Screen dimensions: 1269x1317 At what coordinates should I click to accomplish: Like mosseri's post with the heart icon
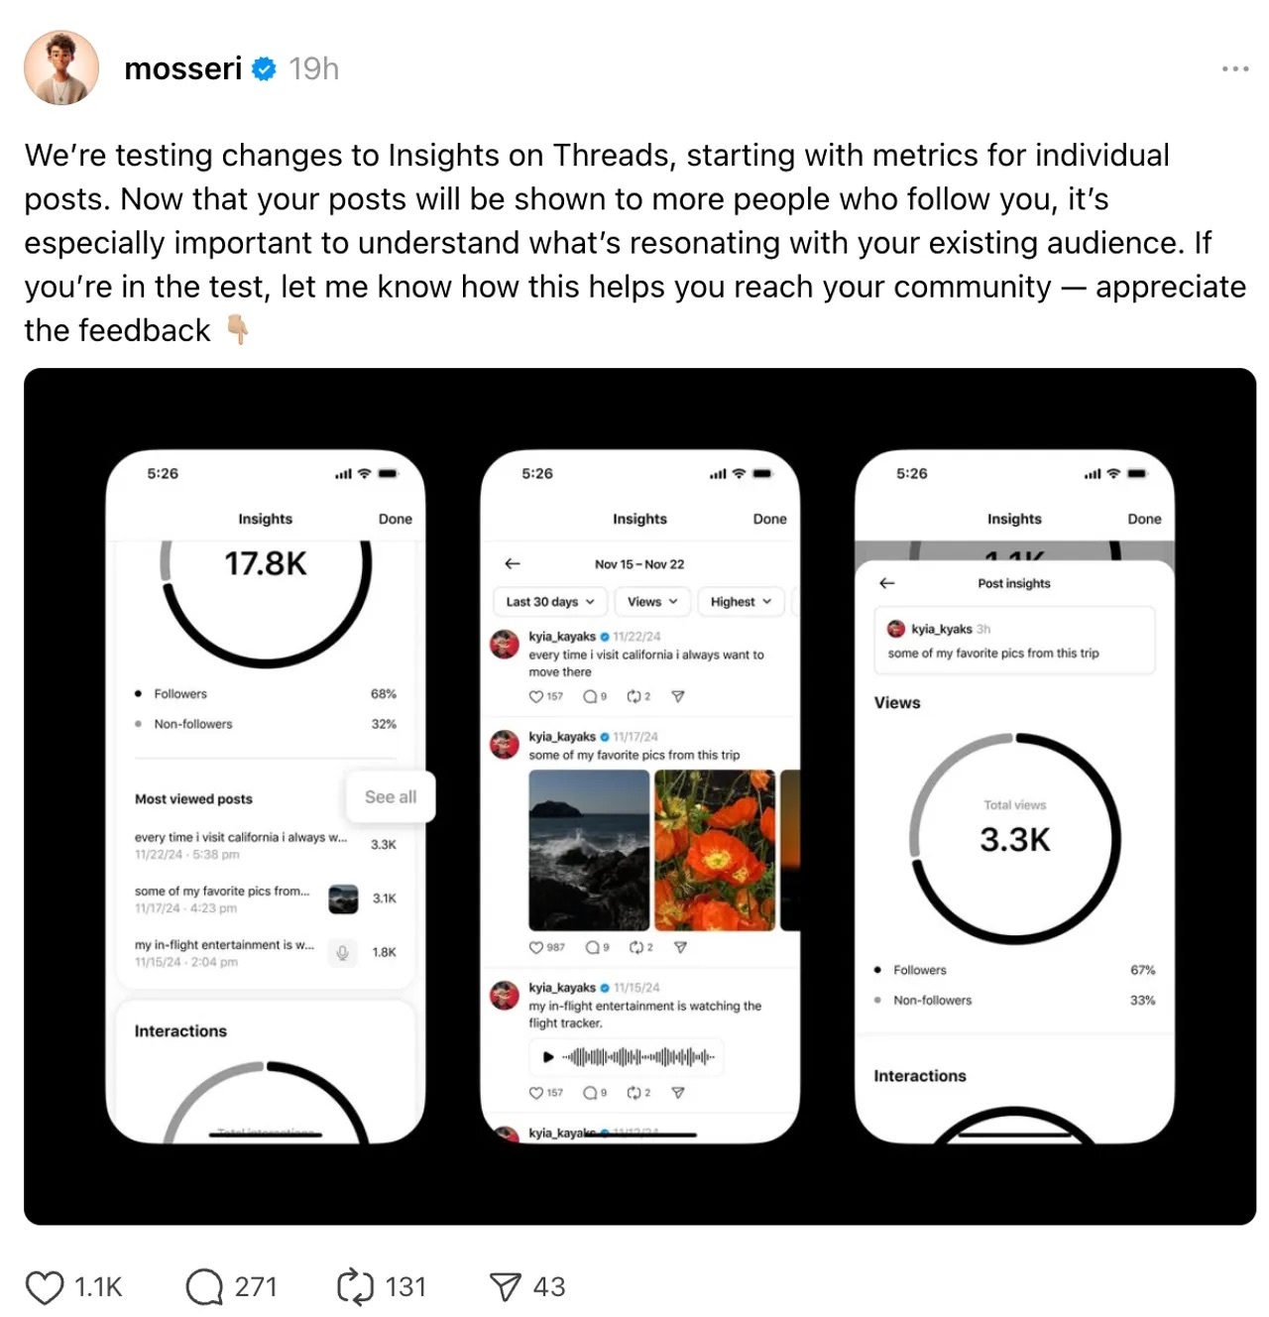pos(45,1286)
